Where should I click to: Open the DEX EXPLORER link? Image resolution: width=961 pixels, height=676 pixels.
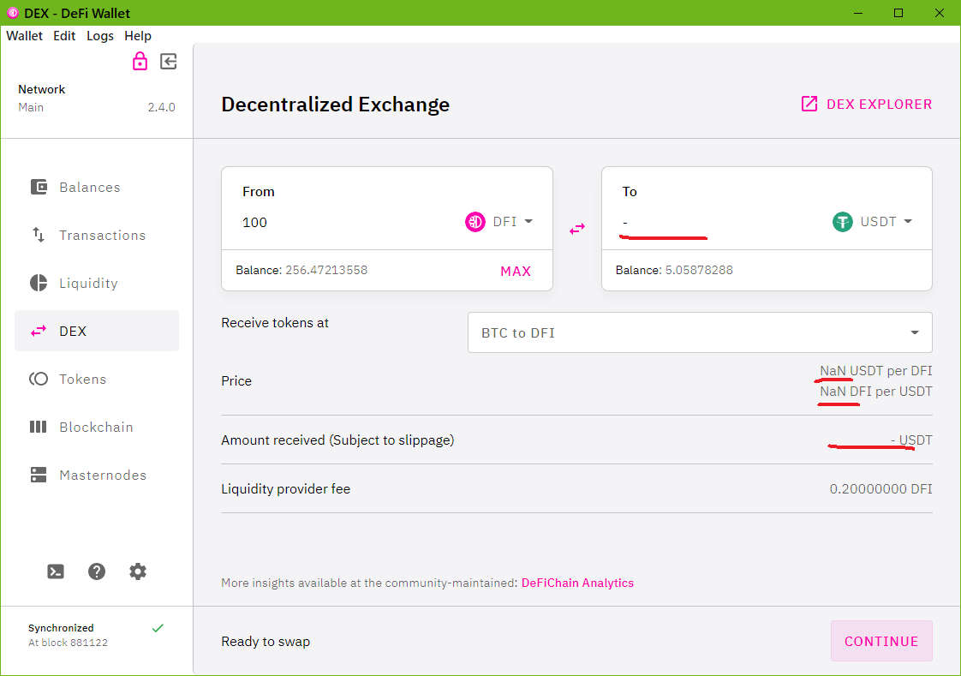click(x=867, y=104)
